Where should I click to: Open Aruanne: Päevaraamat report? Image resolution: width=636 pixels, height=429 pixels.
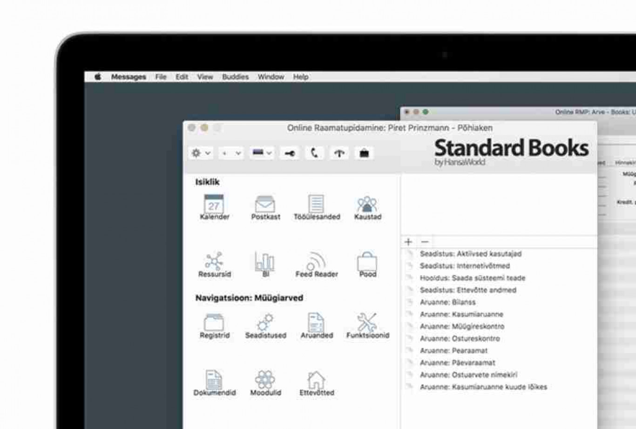[x=457, y=363]
